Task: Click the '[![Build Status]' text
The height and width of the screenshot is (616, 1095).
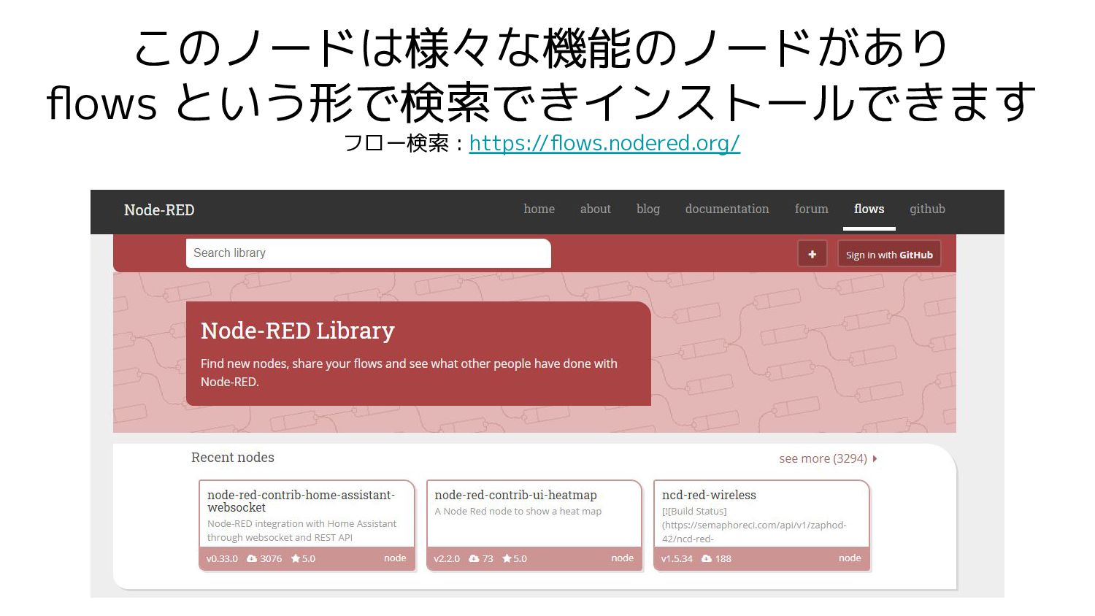Action: click(x=694, y=511)
